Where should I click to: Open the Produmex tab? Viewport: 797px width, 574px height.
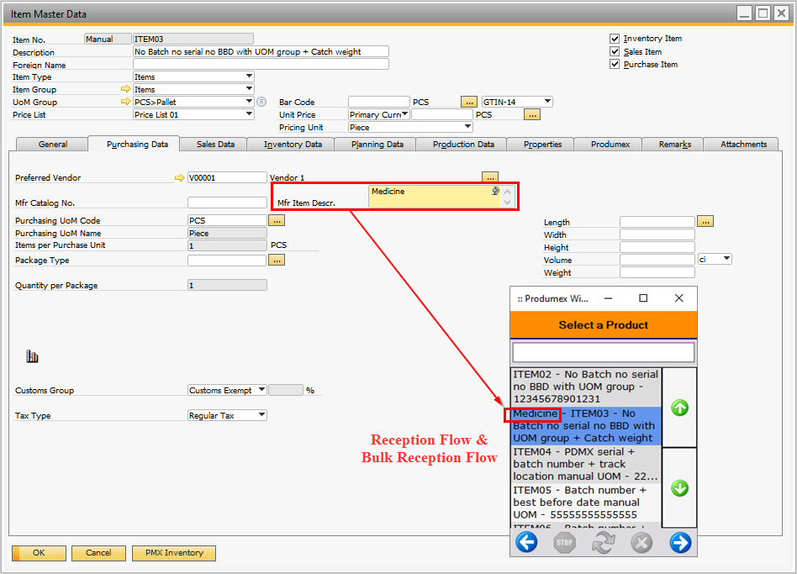point(609,145)
